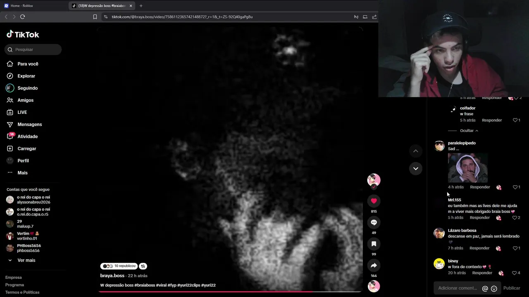
Task: Seek on the video progress bar
Action: tap(230, 292)
